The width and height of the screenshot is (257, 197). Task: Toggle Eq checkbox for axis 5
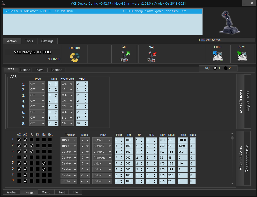44,163
